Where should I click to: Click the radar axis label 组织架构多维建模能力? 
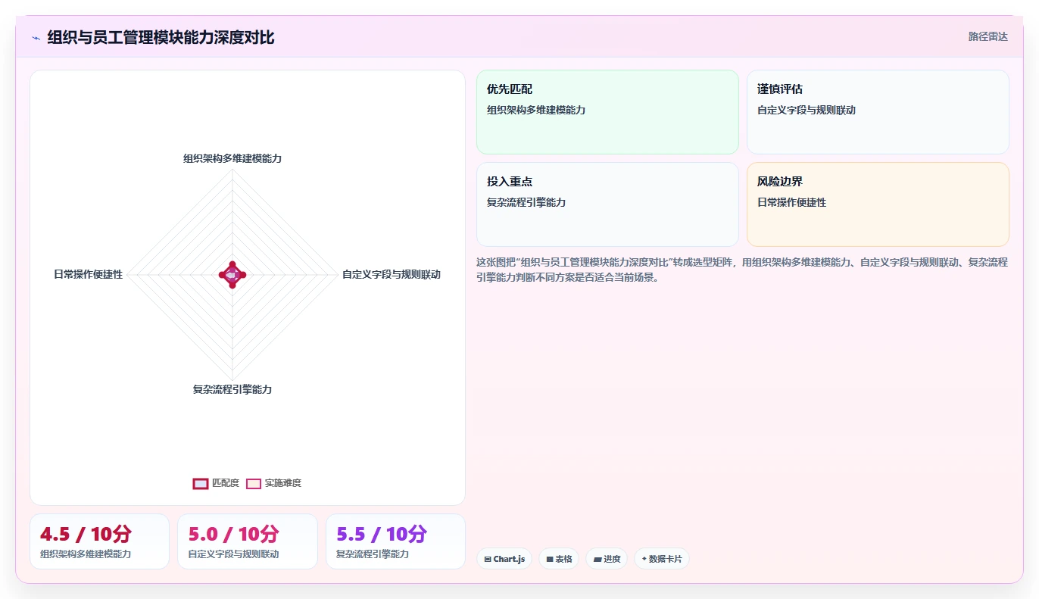[x=232, y=158]
